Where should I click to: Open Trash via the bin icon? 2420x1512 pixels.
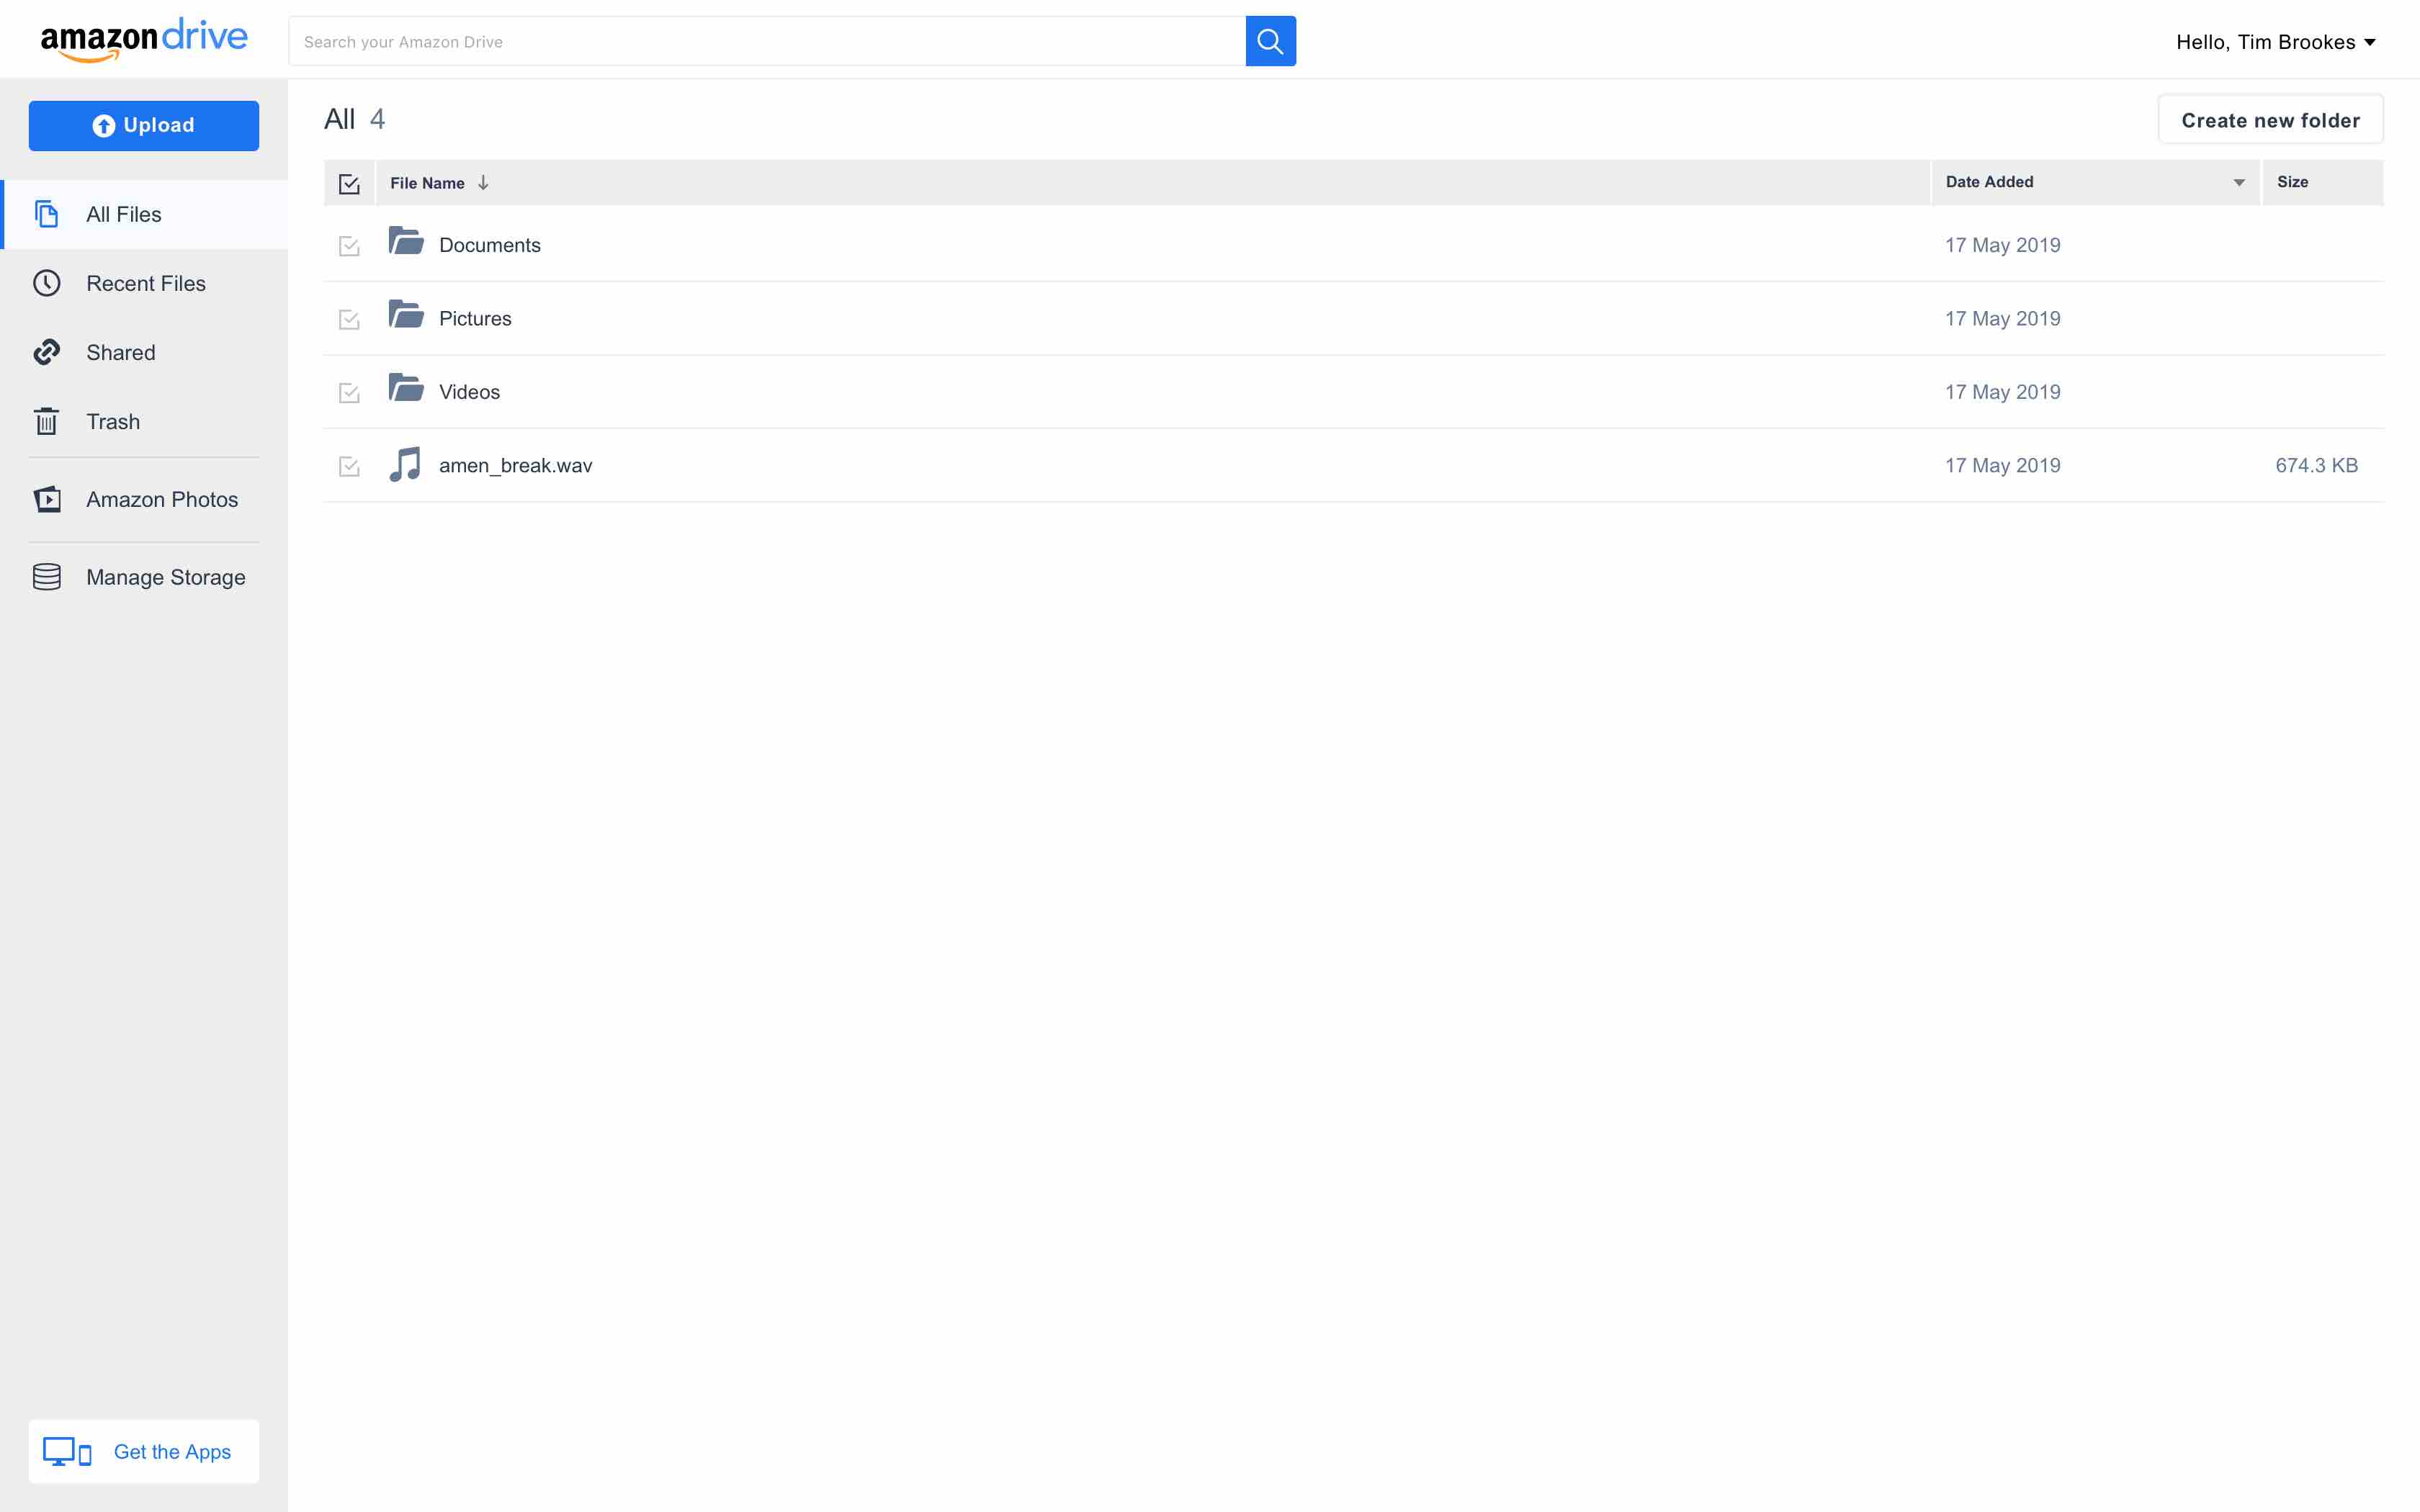click(47, 421)
